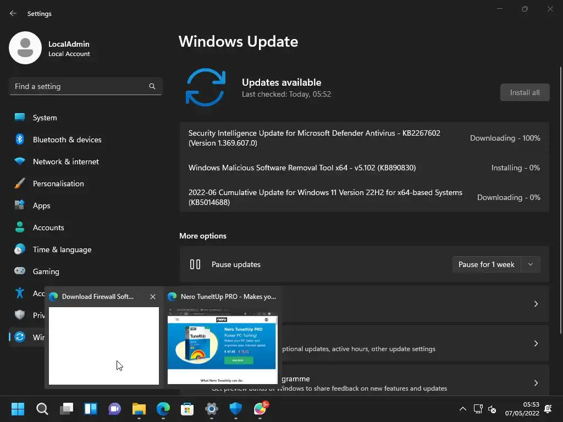Expand the pause duration dropdown arrow
The image size is (563, 422).
click(x=531, y=264)
